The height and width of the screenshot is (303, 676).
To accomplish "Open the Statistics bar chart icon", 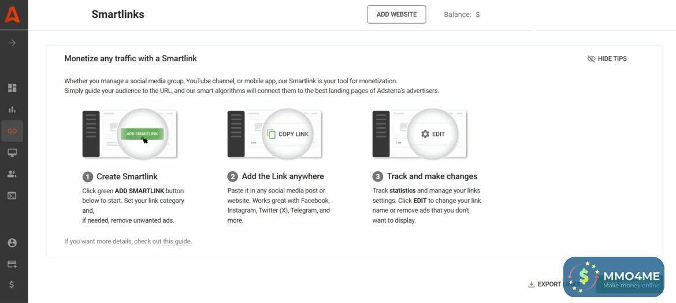I will tap(12, 109).
